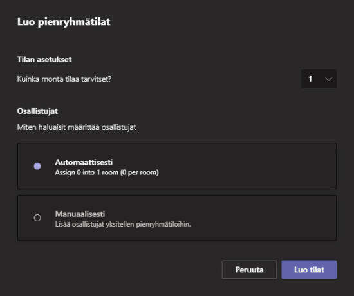Viewport: 354px width, 296px height.
Task: Choose the Manuaalisesti option label
Action: click(80, 214)
